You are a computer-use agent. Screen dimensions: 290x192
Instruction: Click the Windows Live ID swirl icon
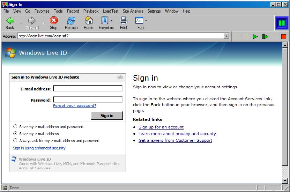point(14,159)
